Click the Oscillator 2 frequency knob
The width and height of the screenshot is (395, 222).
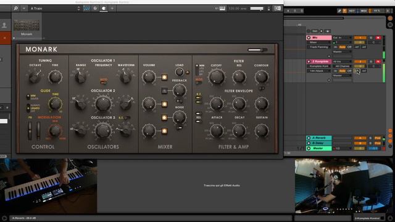click(x=103, y=104)
